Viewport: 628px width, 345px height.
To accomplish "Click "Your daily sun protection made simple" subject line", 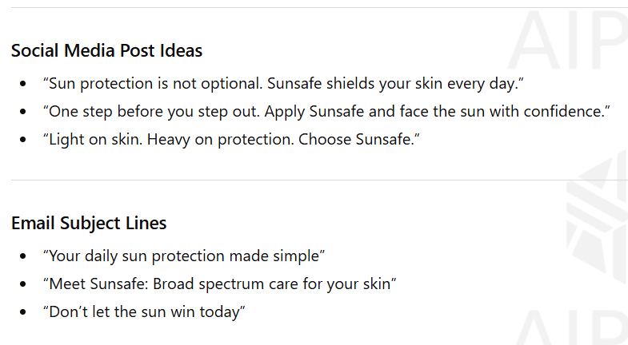I will [x=184, y=256].
